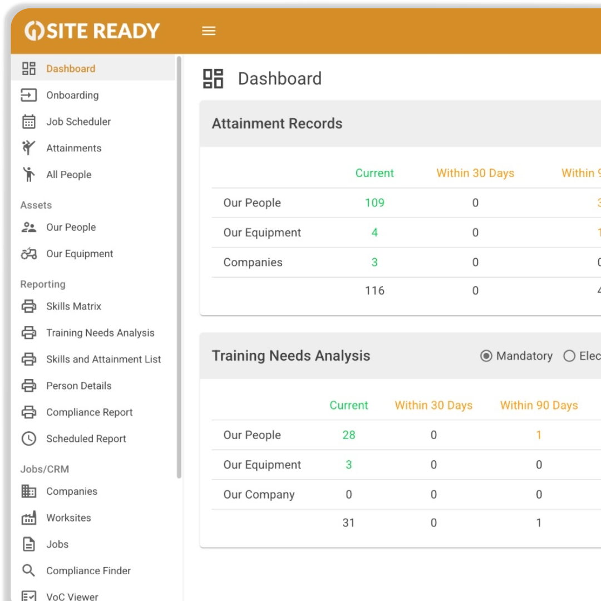Viewport: 601px width, 601px height.
Task: Select the Elective radio button
Action: [569, 356]
